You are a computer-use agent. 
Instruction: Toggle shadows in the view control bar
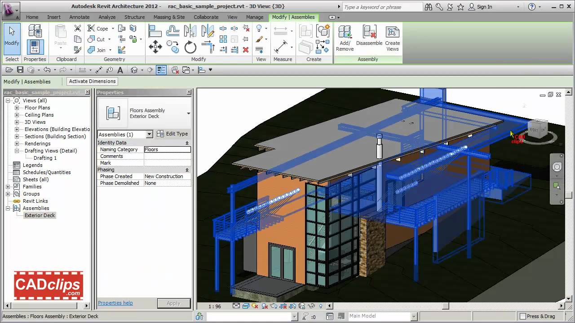254,306
